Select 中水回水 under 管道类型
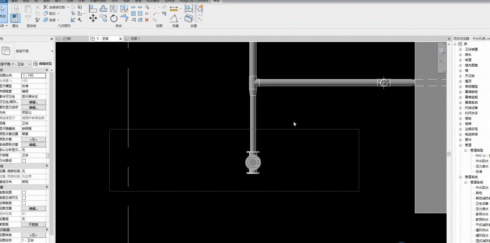Image resolution: width=490 pixels, height=243 pixels. 482,161
